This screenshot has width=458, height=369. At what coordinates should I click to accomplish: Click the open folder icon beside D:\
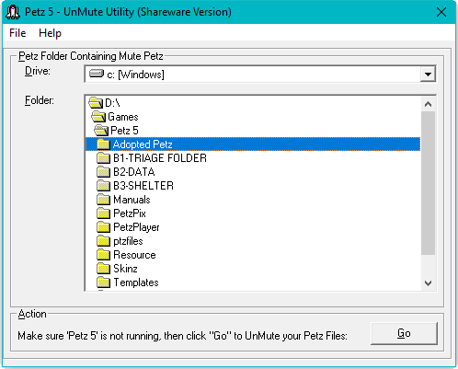pyautogui.click(x=96, y=103)
